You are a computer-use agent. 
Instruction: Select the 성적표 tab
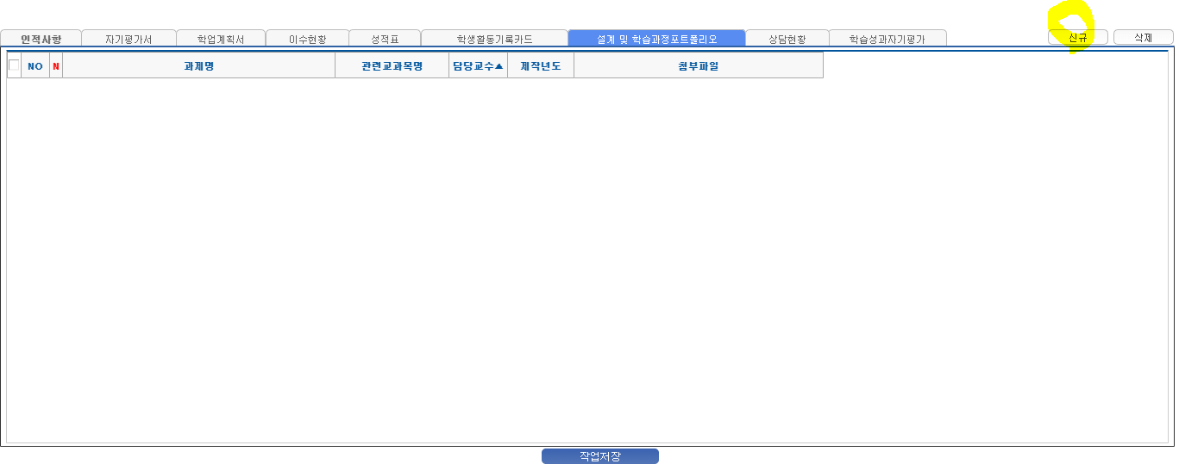pos(385,39)
